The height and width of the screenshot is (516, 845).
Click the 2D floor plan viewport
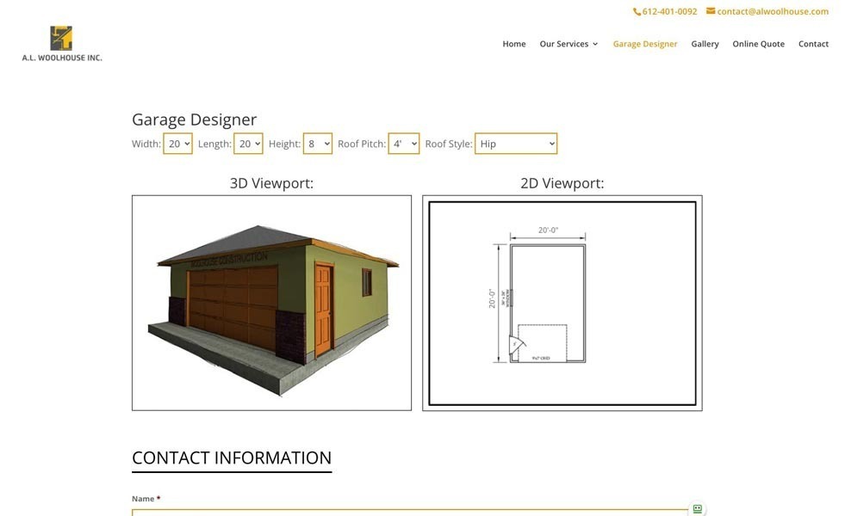562,303
